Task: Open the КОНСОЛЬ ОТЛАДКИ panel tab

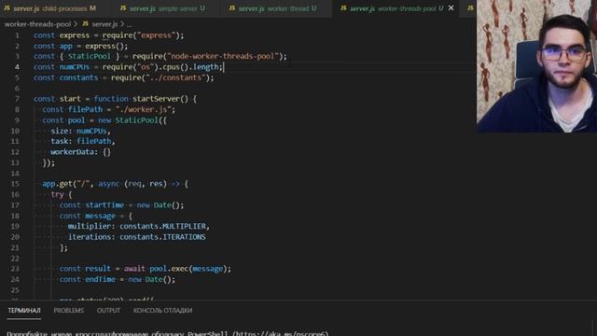Action: pyautogui.click(x=162, y=311)
